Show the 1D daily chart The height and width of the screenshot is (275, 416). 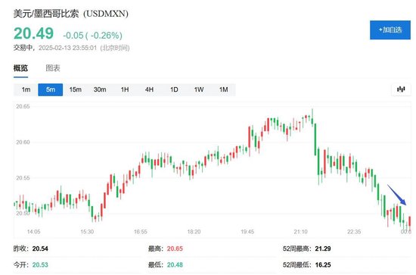tap(174, 89)
